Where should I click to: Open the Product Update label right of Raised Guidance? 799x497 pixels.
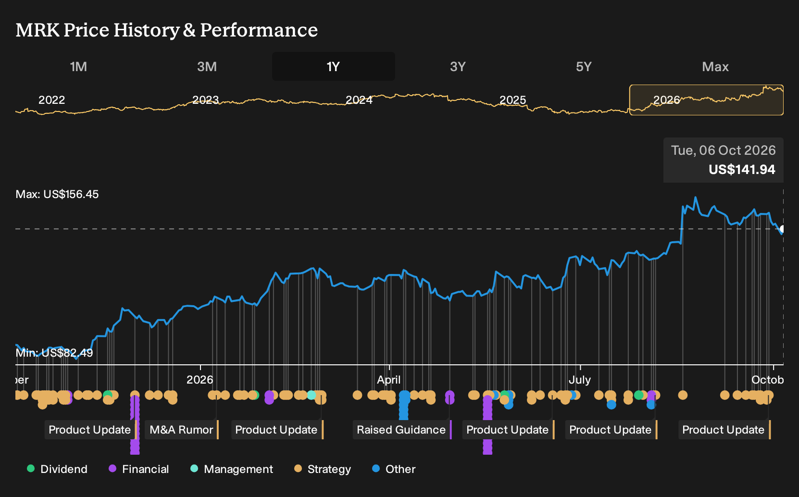click(x=508, y=430)
